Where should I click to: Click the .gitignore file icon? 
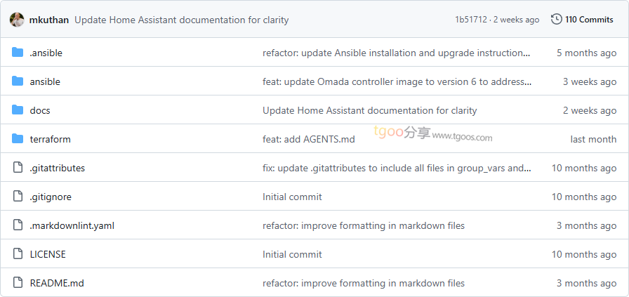coord(18,197)
